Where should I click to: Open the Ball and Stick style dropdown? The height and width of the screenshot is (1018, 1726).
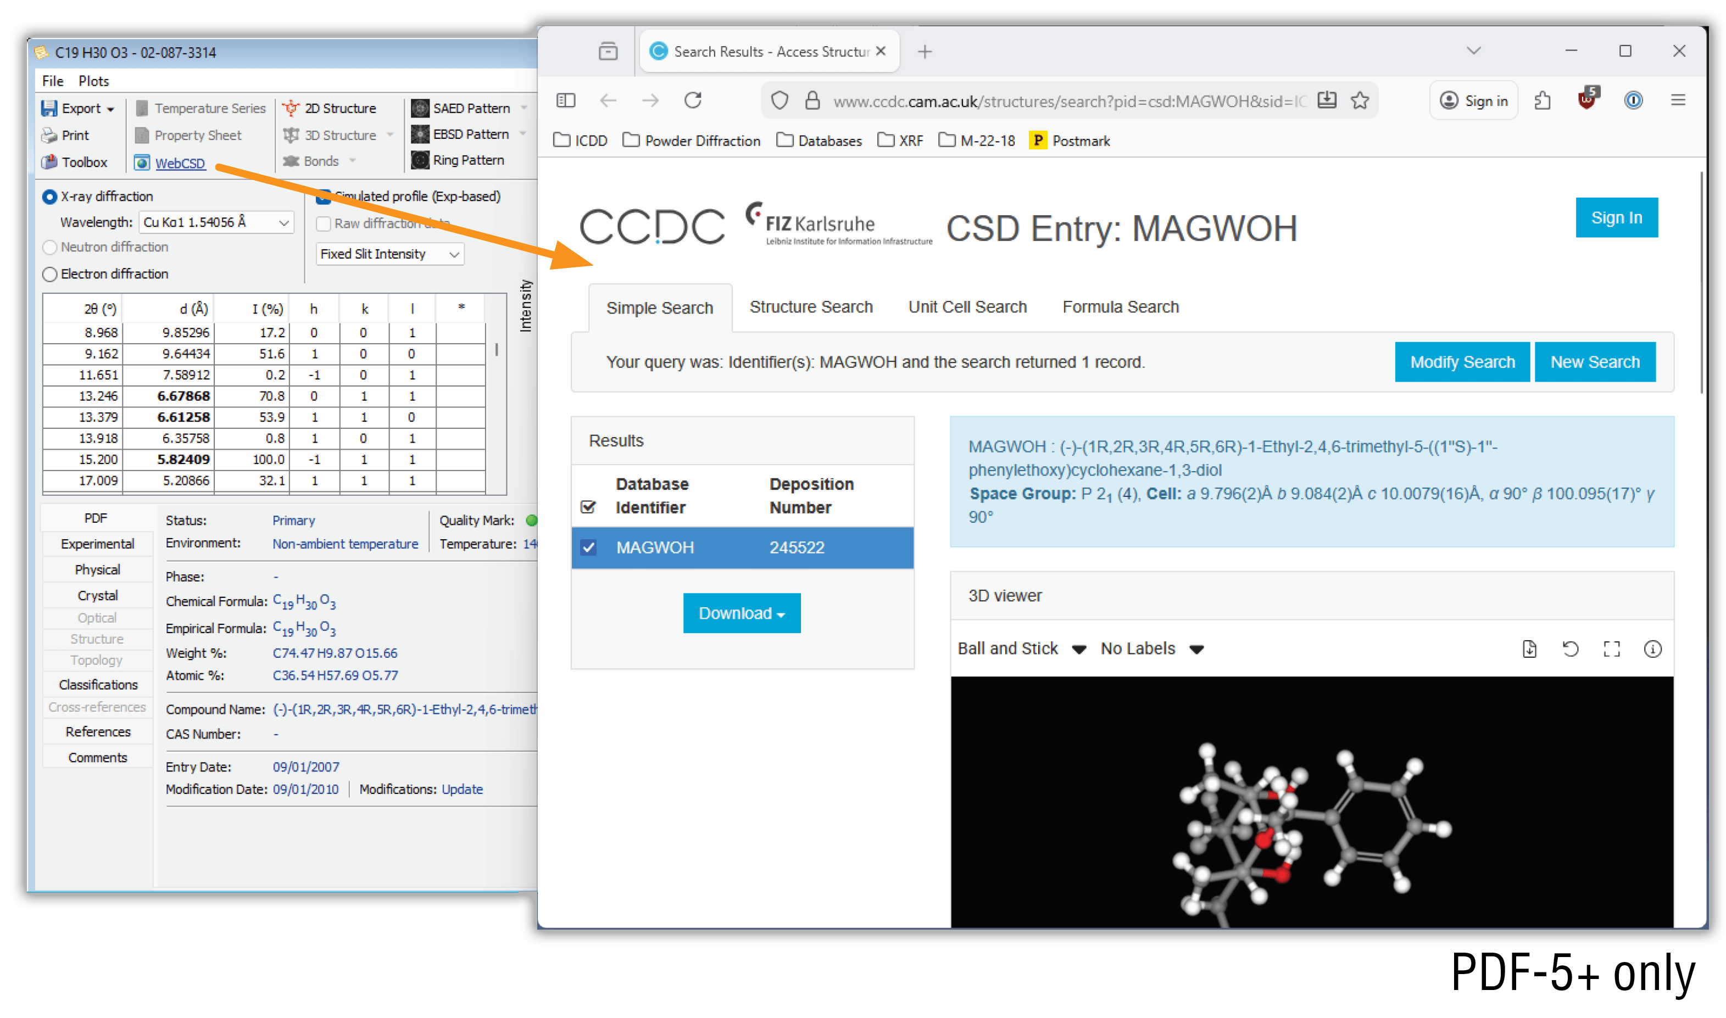[1021, 648]
